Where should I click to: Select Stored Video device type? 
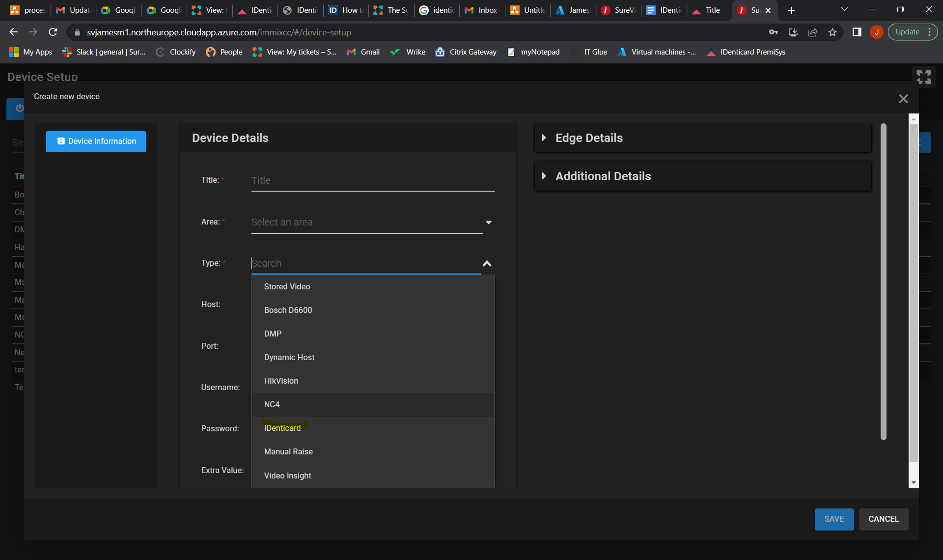point(373,286)
